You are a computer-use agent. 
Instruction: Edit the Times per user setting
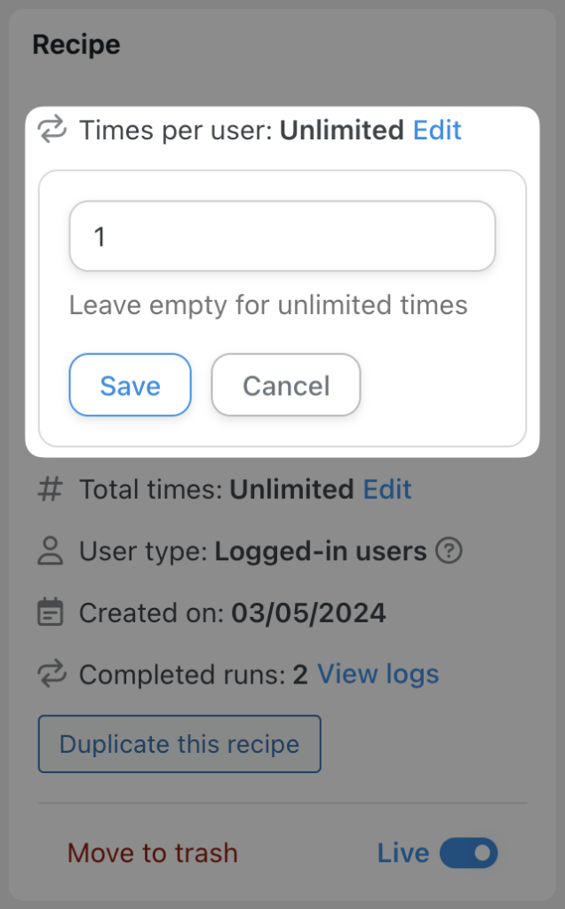point(434,130)
